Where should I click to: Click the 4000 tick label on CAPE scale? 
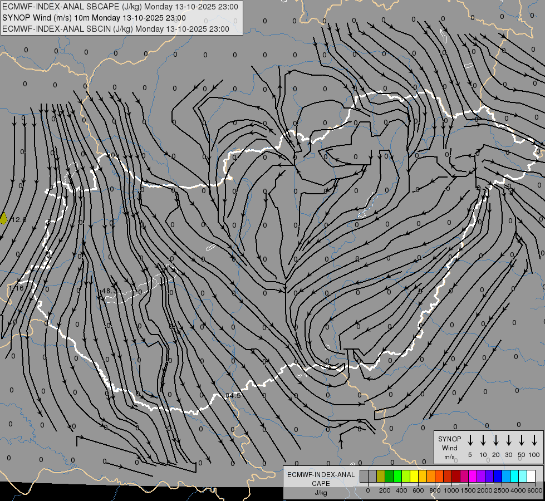518,490
